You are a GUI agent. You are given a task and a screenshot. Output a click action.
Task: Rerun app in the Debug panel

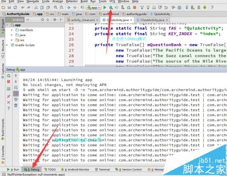9,76
